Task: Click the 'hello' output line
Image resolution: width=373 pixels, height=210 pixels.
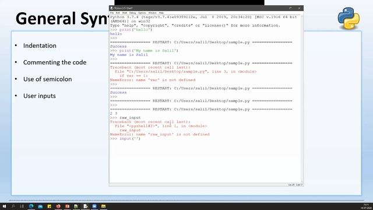Action: click(x=116, y=34)
